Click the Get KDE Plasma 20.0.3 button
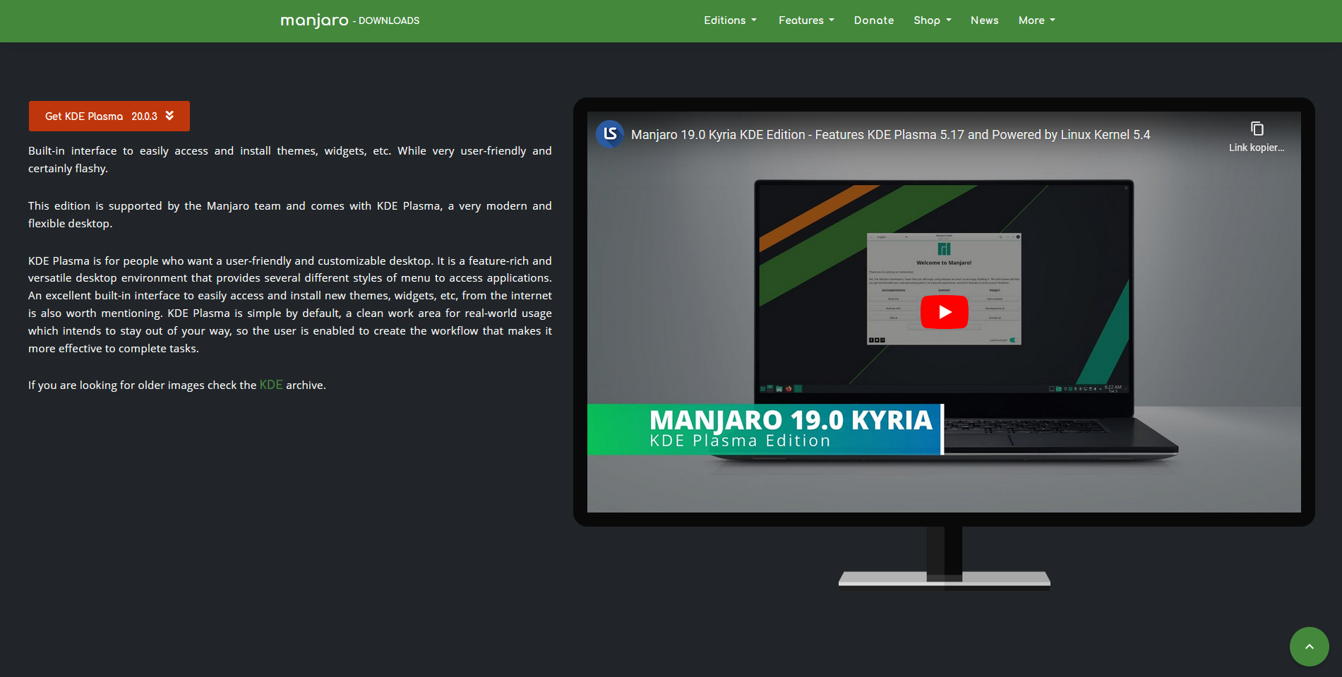1342x677 pixels. pyautogui.click(x=109, y=116)
